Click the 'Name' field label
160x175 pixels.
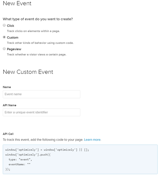7,87
